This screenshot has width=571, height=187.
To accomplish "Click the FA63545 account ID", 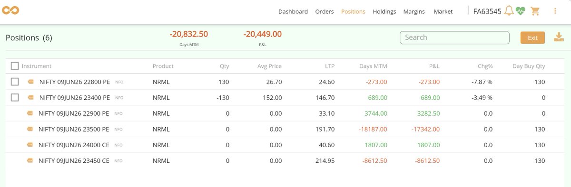I will tap(487, 11).
